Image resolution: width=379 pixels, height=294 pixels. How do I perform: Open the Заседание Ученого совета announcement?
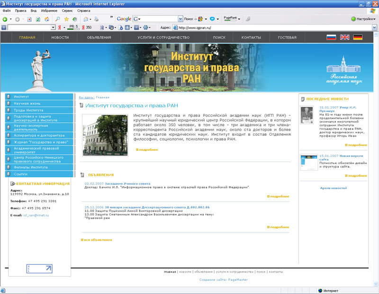coord(127,183)
